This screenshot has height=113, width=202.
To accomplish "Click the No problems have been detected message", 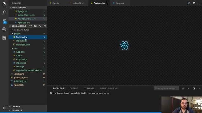I will pos(80,93).
